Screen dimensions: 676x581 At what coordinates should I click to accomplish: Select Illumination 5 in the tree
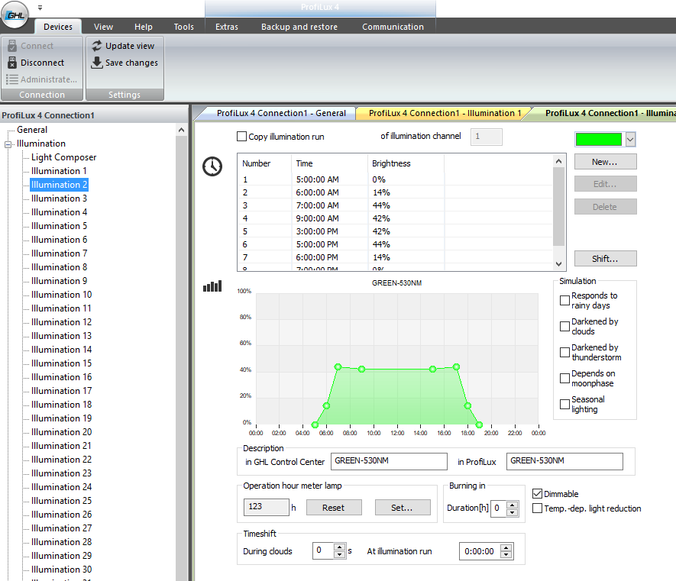[x=59, y=226]
